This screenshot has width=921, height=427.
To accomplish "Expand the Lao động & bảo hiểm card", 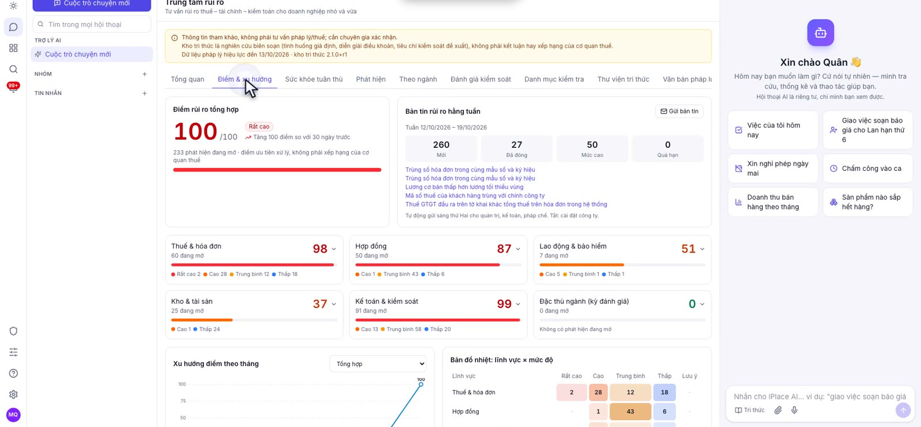I will click(702, 249).
